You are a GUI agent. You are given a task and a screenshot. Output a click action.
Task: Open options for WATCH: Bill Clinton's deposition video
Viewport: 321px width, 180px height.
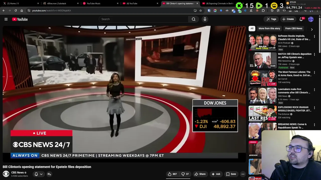click(314, 54)
